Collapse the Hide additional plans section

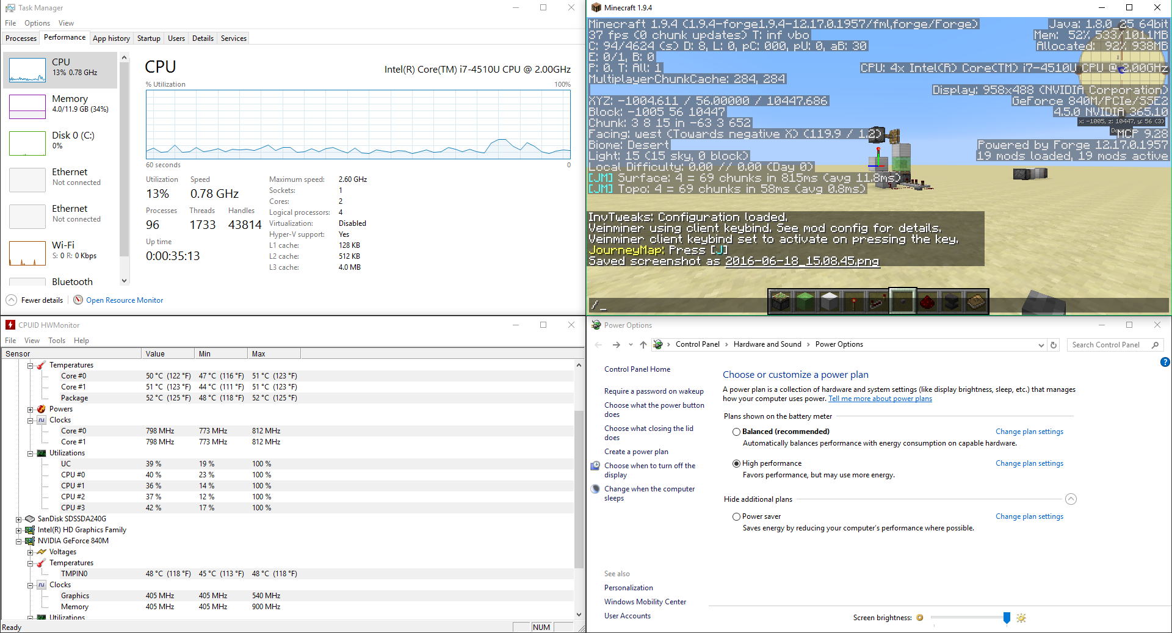[1071, 499]
